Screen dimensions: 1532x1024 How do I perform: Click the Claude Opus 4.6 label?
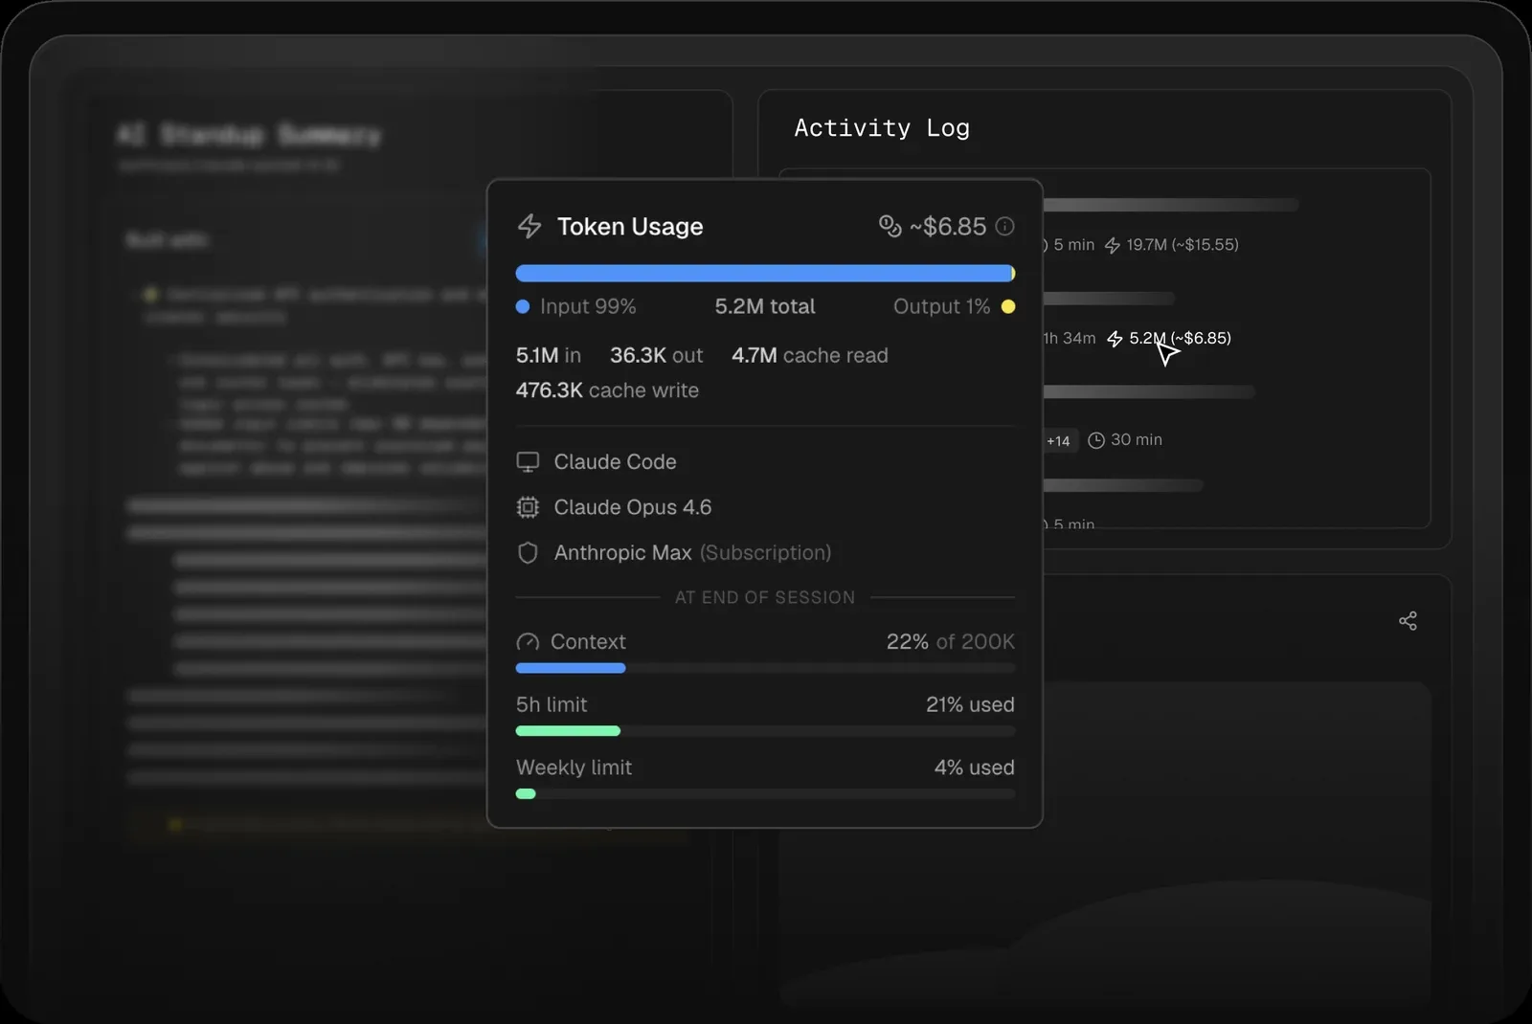point(633,507)
